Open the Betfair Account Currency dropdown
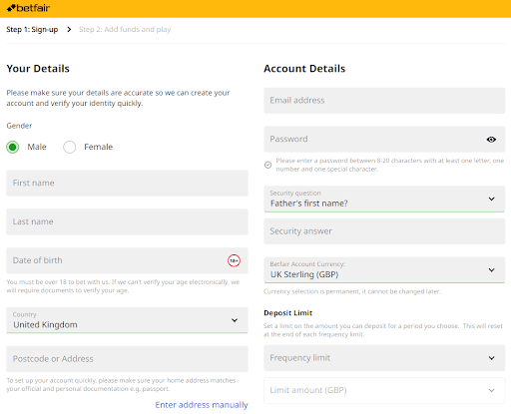This screenshot has width=511, height=414. [x=384, y=270]
